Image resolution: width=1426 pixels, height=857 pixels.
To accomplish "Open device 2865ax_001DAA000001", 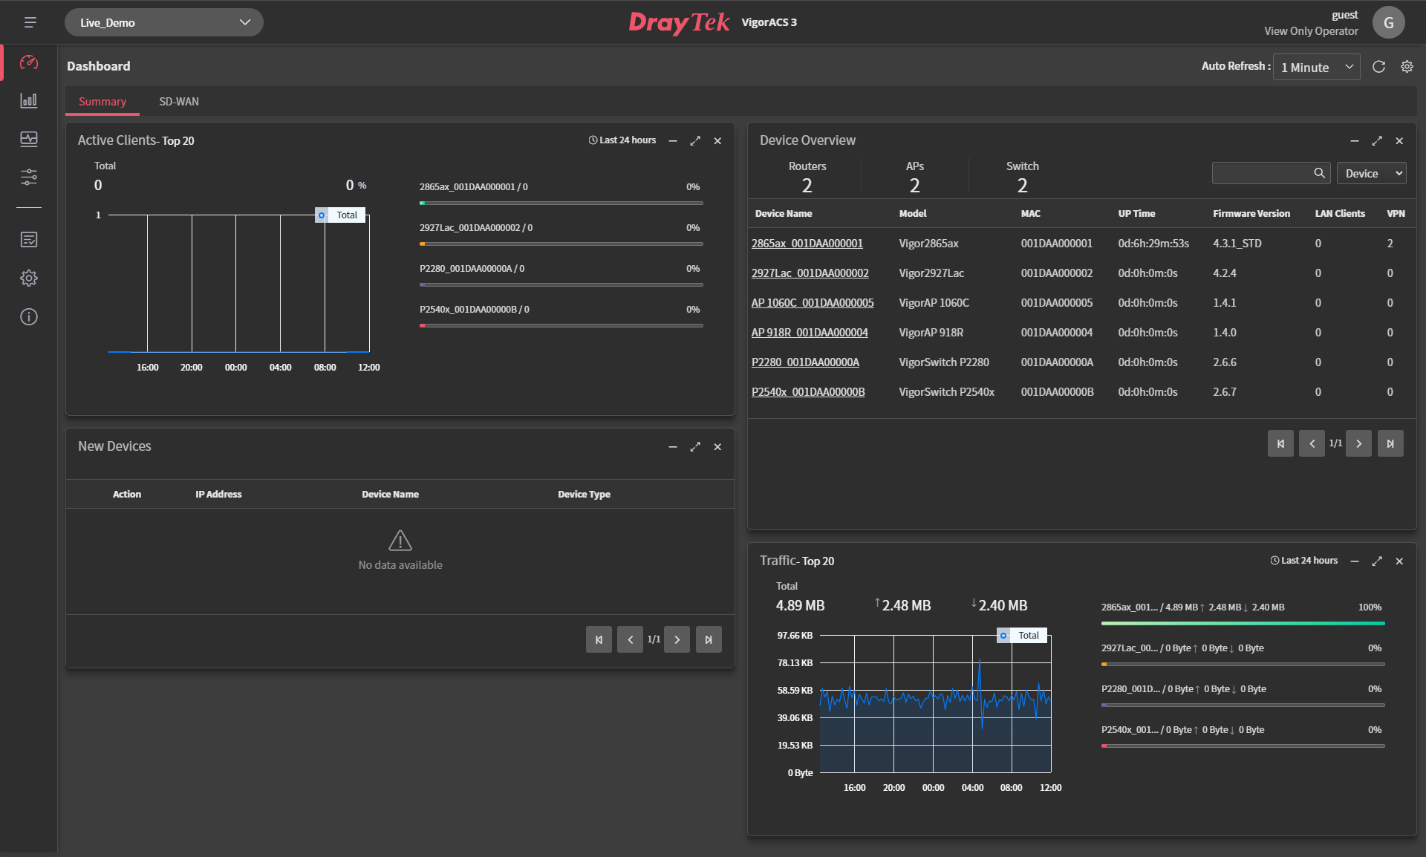I will coord(807,243).
